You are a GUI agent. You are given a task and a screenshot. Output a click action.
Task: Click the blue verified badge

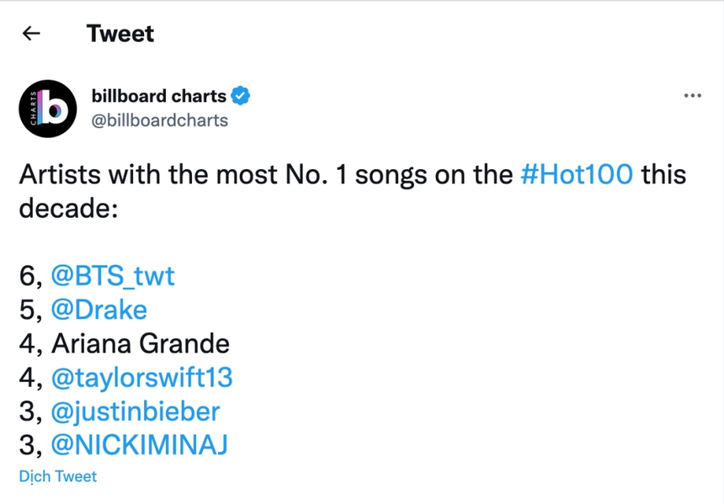click(x=241, y=96)
